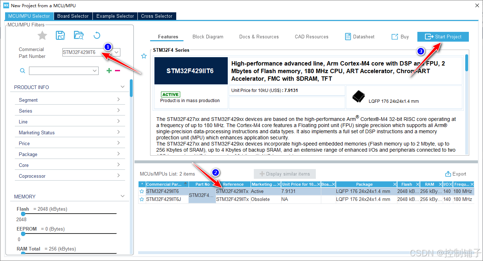
Task: Click the Part No column header
Action: tap(202, 184)
